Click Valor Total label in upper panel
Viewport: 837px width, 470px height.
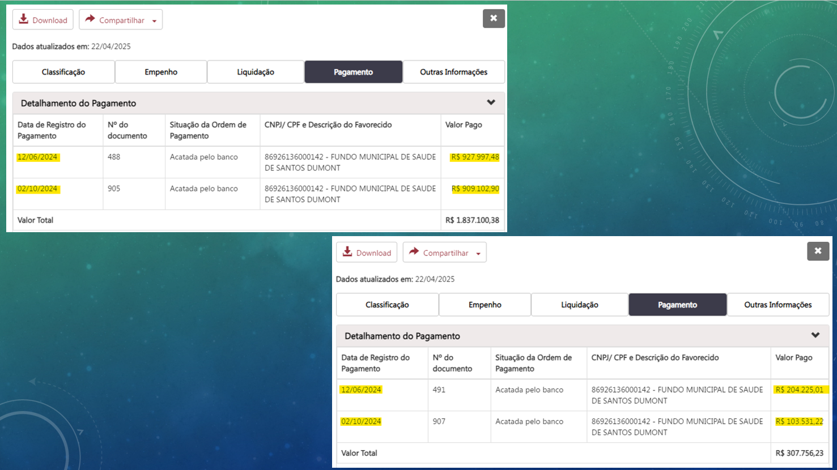click(35, 220)
